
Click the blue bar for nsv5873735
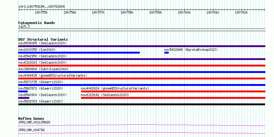142,85
